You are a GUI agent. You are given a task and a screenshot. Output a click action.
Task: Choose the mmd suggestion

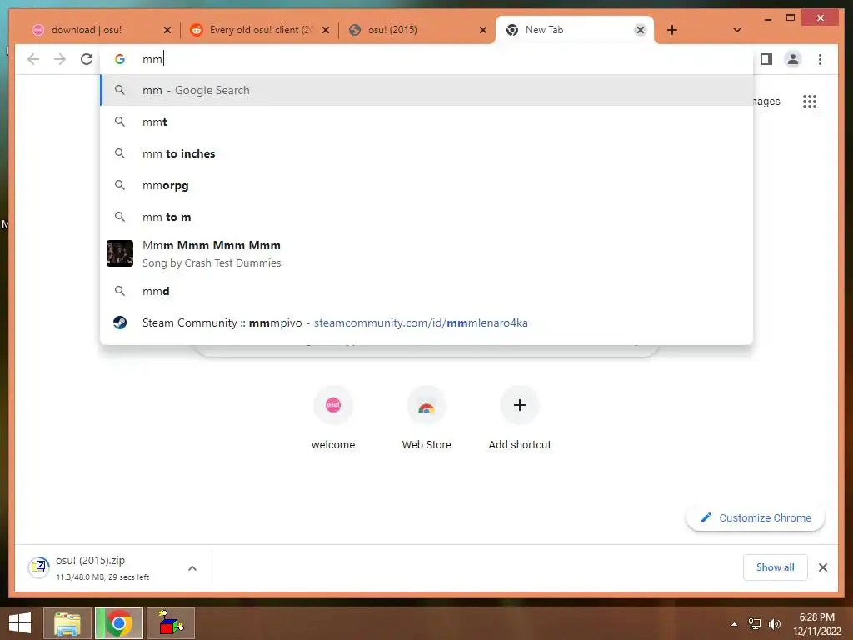pos(426,291)
